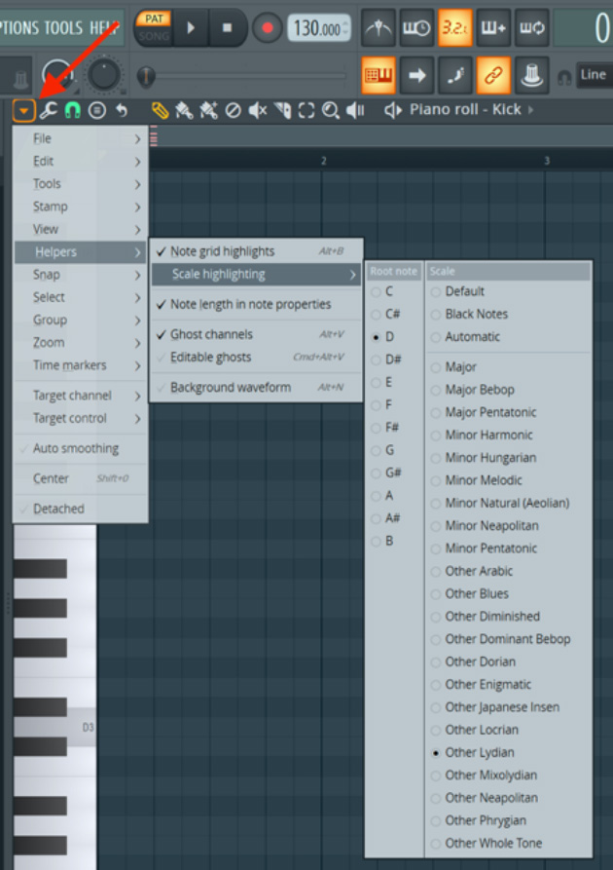Select the yellow pencil draw tool
This screenshot has width=613, height=870.
point(160,110)
